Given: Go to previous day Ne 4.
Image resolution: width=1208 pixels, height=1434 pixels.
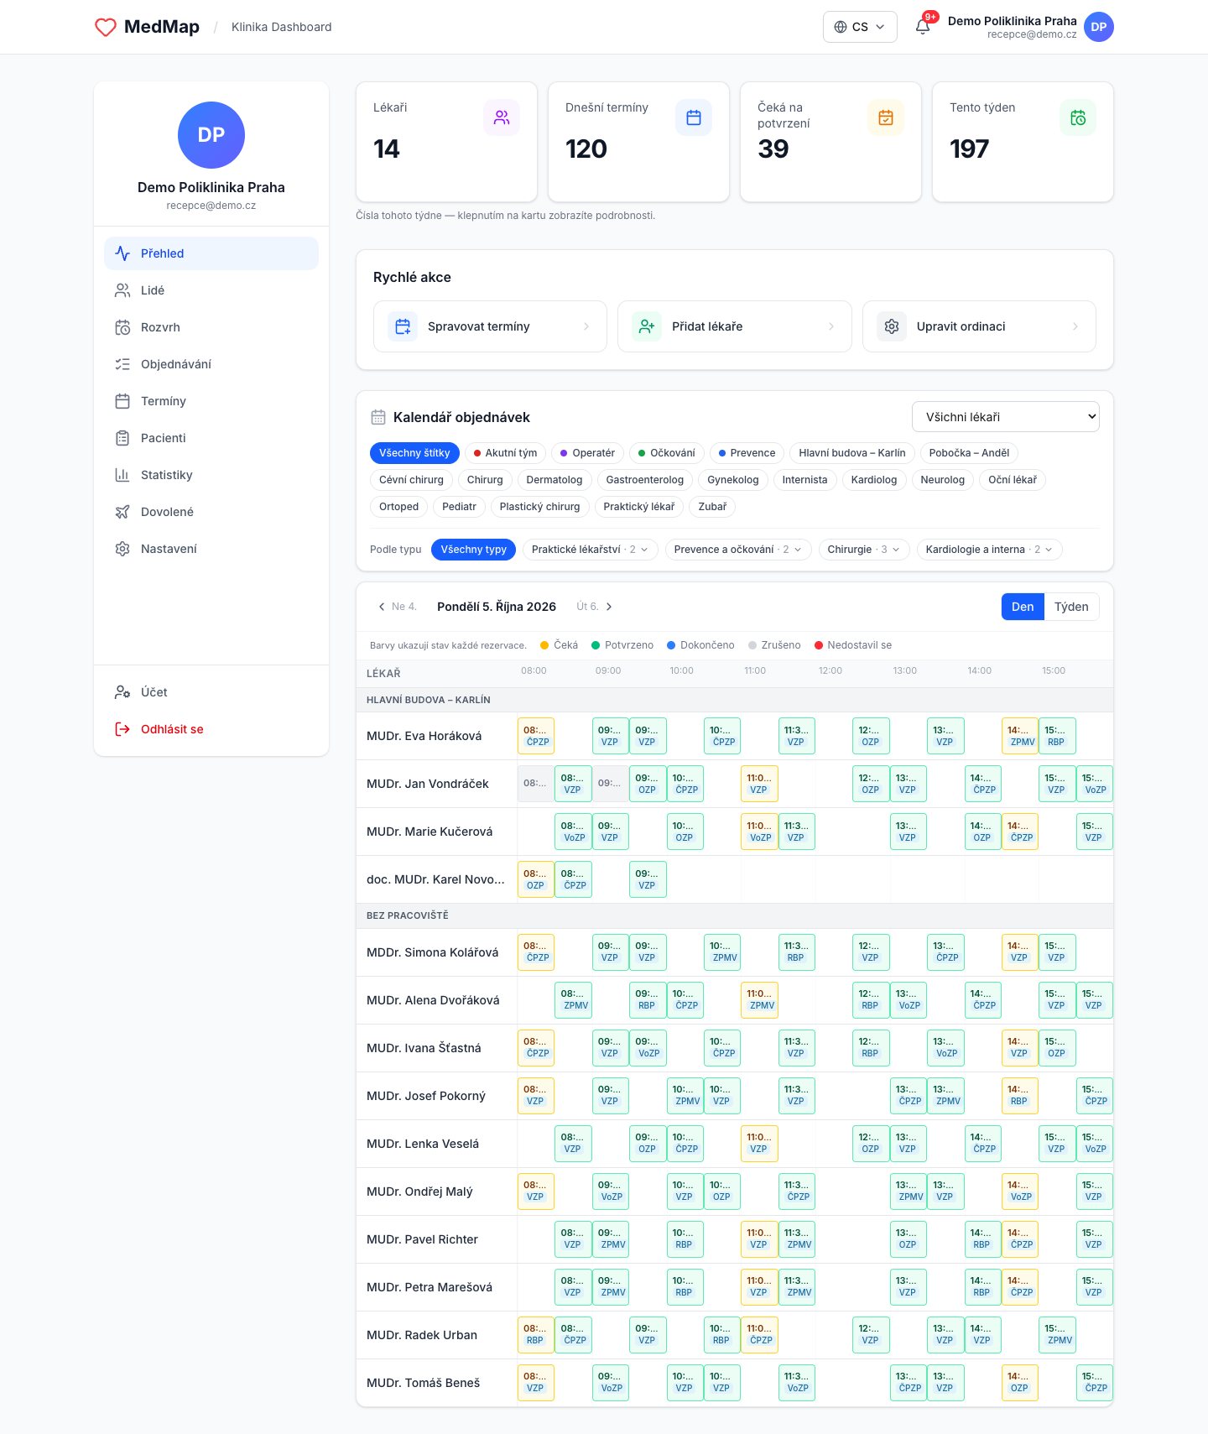Looking at the screenshot, I should pos(398,607).
